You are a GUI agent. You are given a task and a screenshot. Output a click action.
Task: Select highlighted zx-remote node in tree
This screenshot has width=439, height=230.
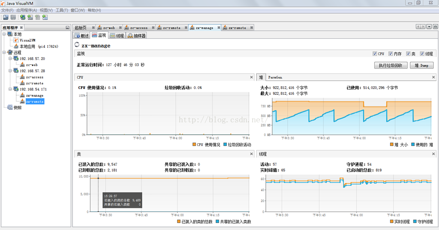35,102
